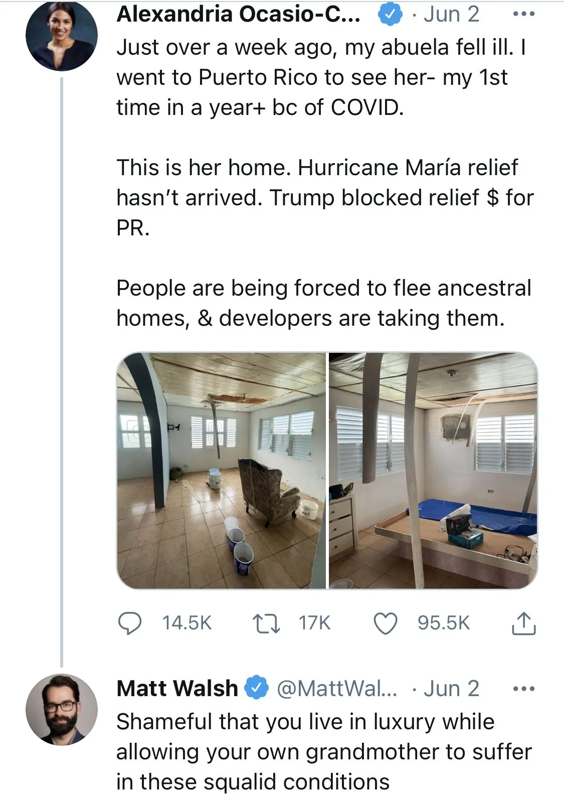The image size is (564, 794).
Task: Open the Jun 2 timestamp on first tweet
Action: point(451,14)
